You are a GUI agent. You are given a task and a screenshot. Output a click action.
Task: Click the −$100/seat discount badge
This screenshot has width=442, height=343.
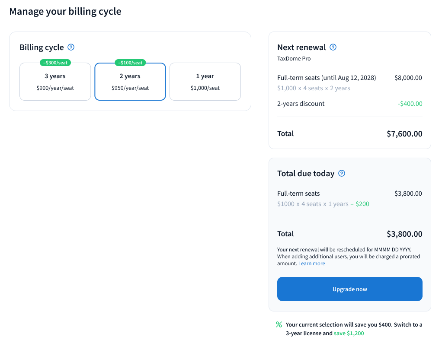130,63
